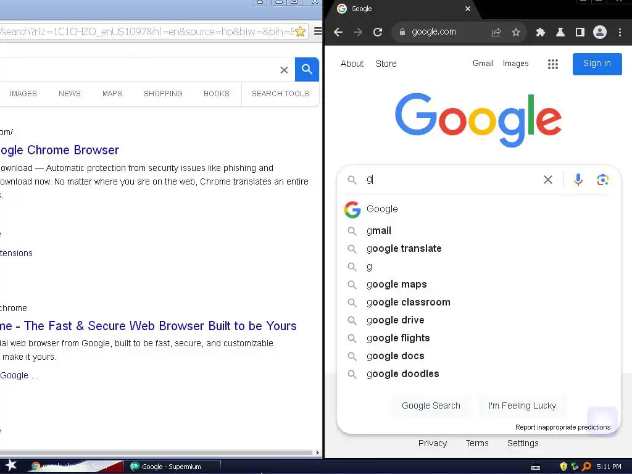Switch to MAPS tab in left window

pos(112,94)
